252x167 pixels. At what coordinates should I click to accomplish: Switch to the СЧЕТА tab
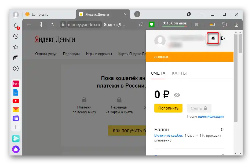pyautogui.click(x=158, y=73)
